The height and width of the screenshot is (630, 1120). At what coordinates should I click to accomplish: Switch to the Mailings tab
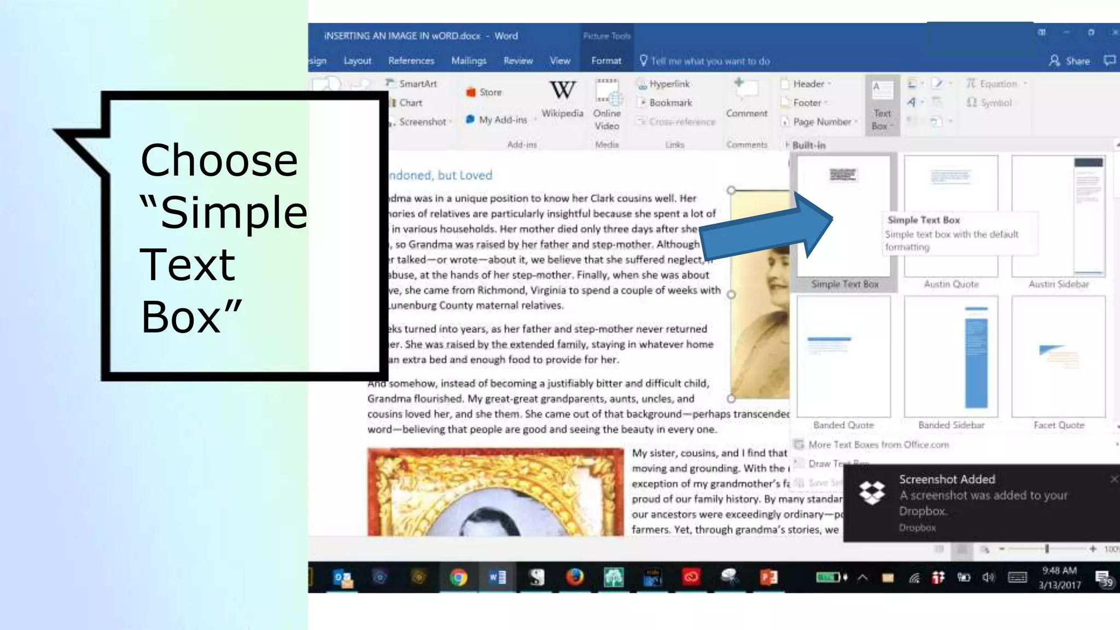tap(469, 61)
